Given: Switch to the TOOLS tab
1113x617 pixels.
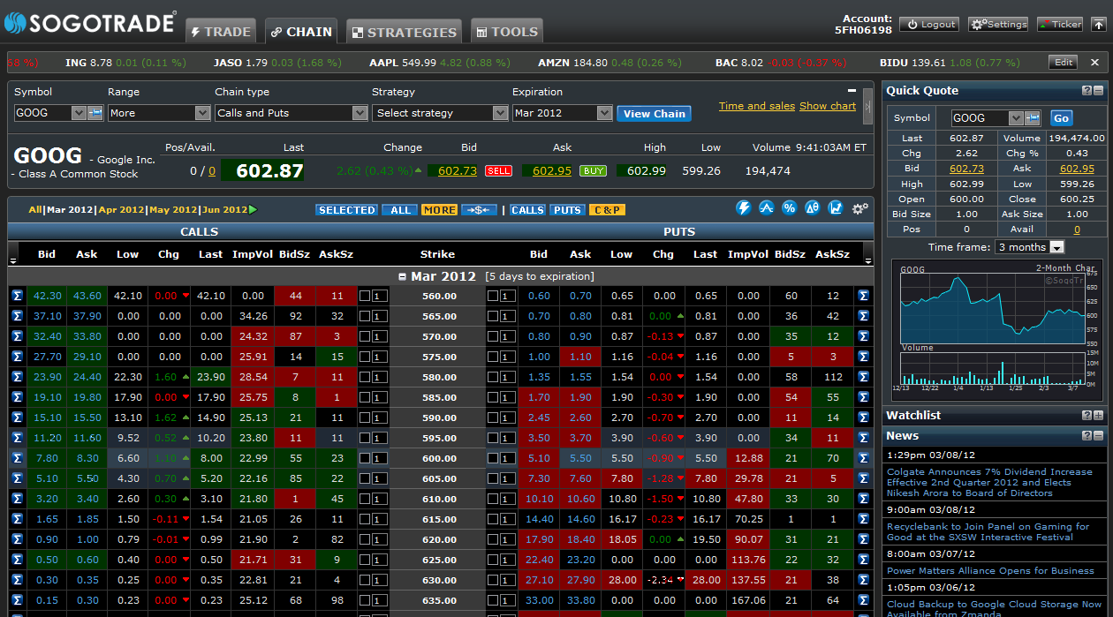Looking at the screenshot, I should pyautogui.click(x=506, y=32).
